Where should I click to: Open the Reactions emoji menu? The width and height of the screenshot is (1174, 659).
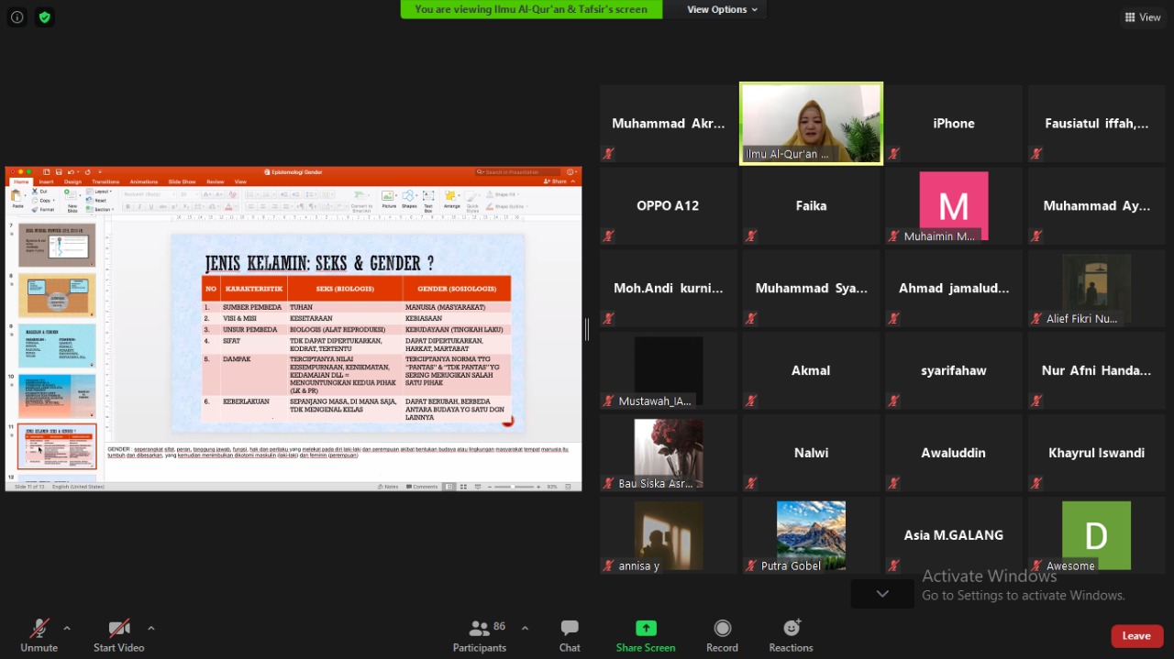coord(791,629)
